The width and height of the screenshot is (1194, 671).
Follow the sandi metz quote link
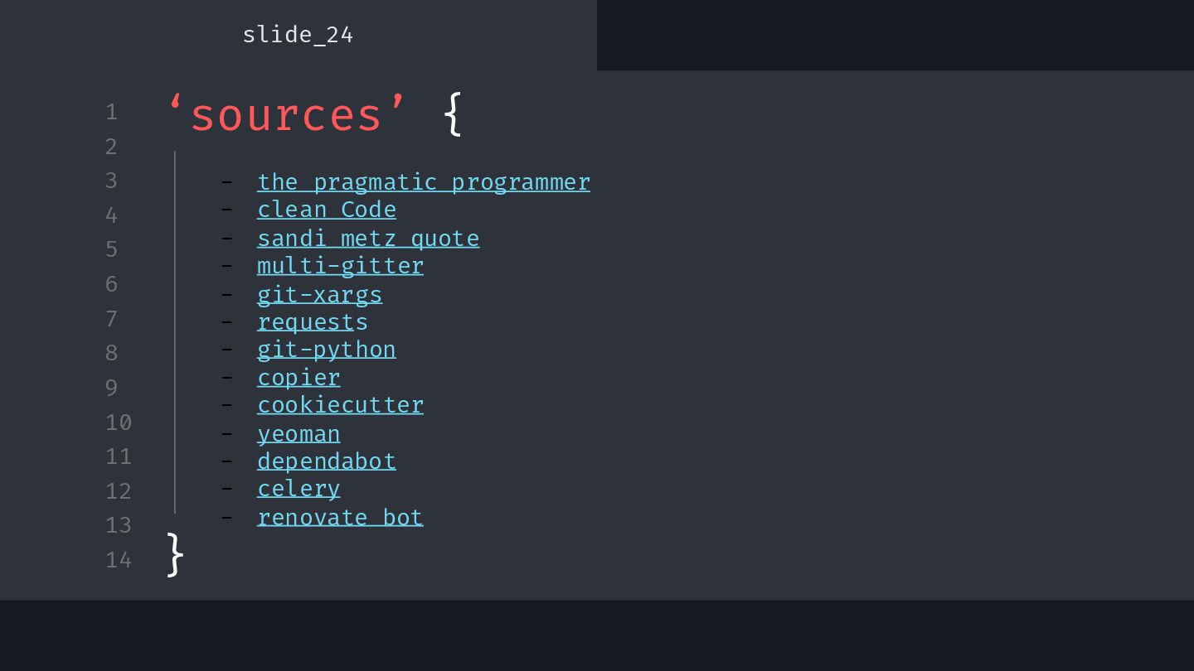(x=368, y=239)
